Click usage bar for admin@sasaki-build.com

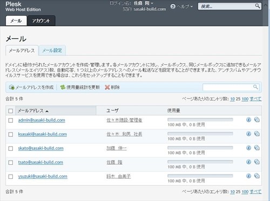tap(200, 120)
